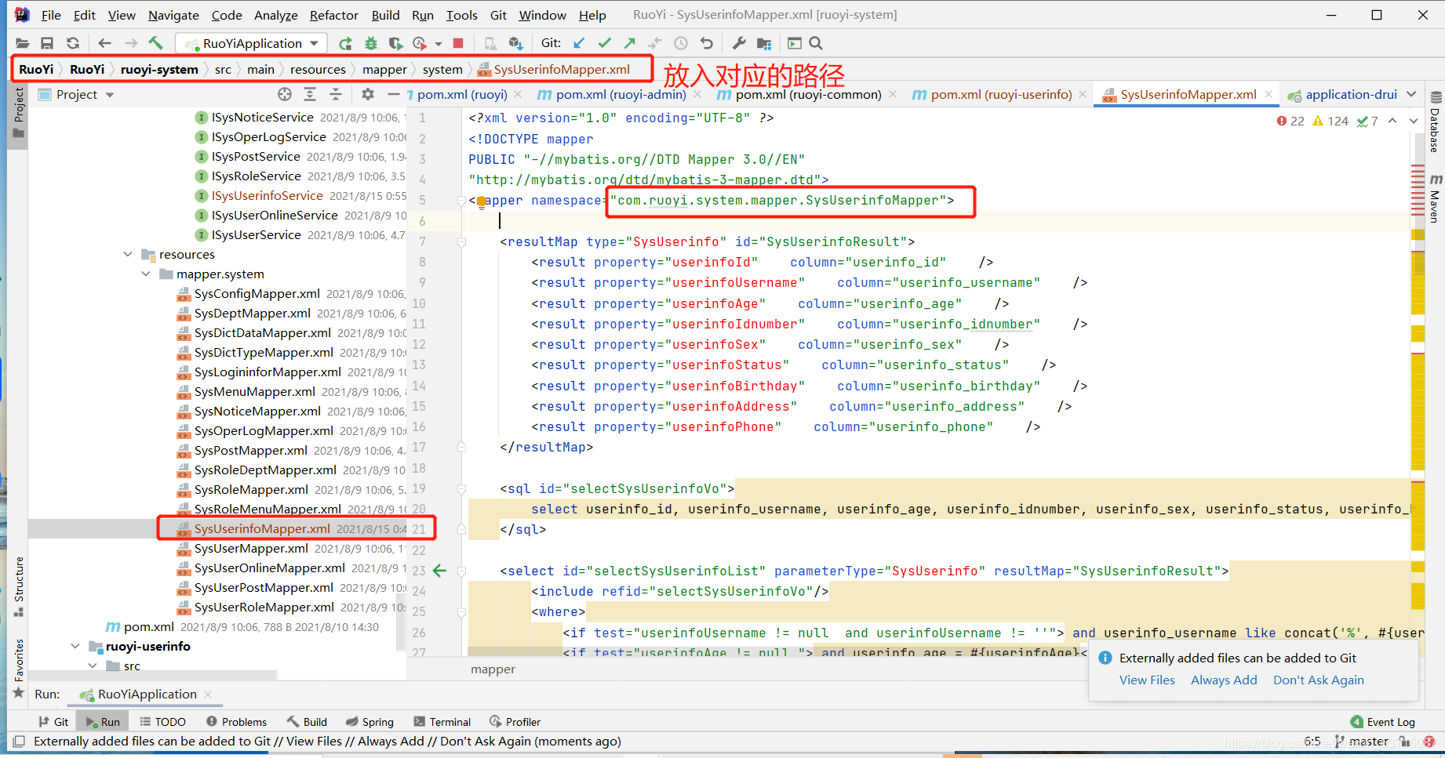Click Don't Ask Again in notification
This screenshot has height=758, width=1445.
click(1318, 680)
